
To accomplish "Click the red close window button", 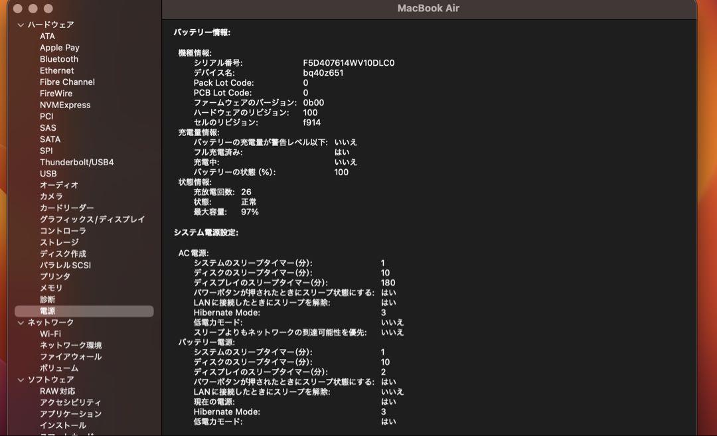I will coord(18,9).
